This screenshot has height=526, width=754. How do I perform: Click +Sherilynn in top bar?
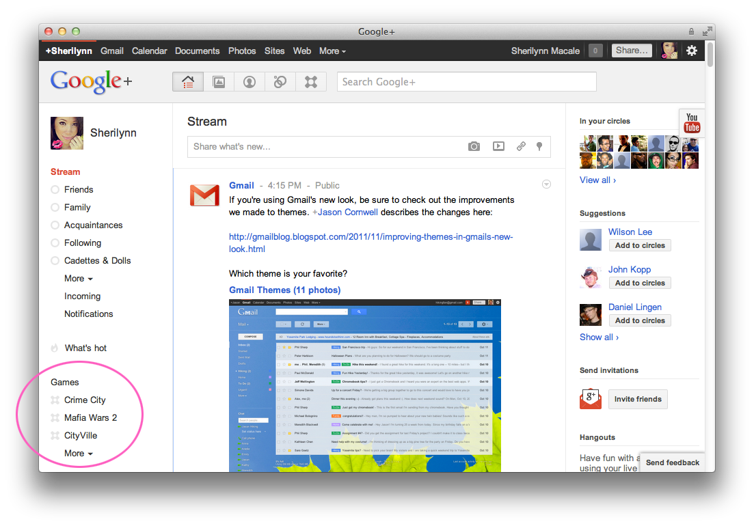(69, 51)
